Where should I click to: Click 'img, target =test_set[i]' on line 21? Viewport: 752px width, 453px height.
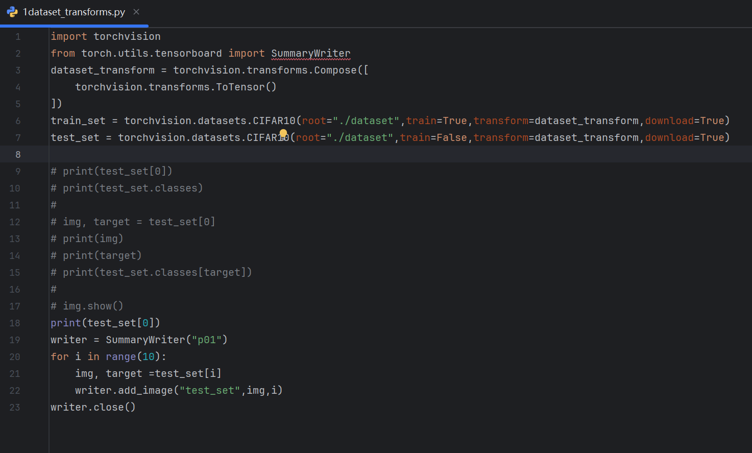pos(149,373)
